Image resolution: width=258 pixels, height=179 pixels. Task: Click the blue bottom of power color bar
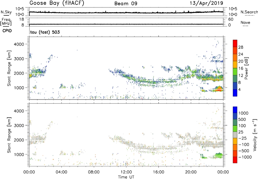point(235,93)
